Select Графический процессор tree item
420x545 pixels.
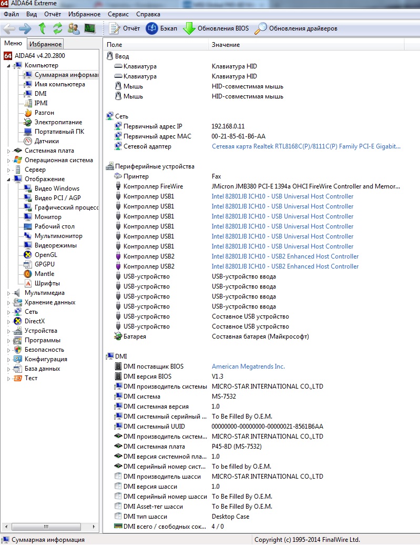point(66,207)
